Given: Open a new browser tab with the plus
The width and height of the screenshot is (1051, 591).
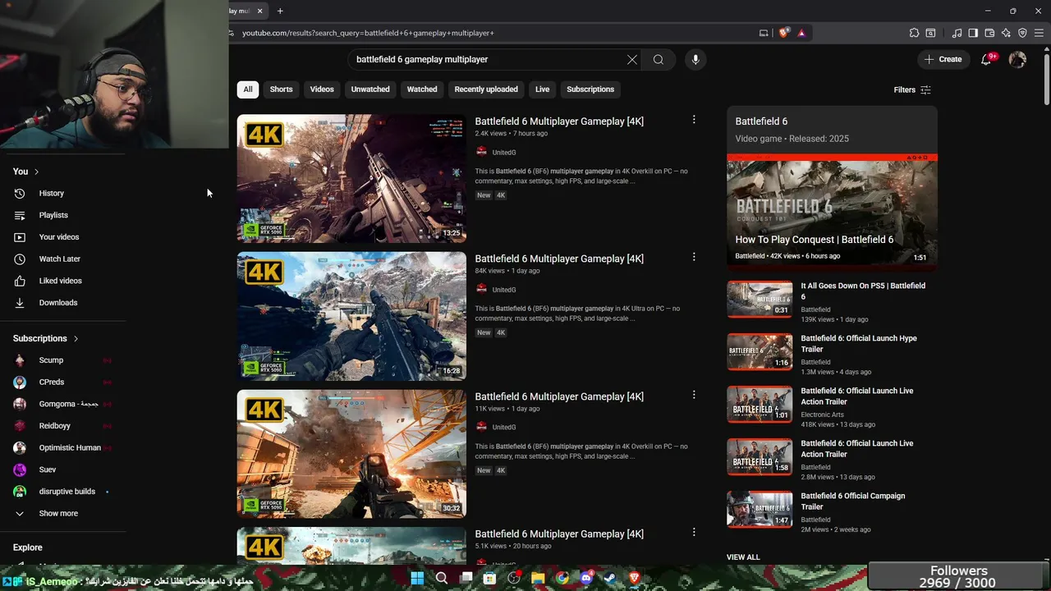Looking at the screenshot, I should point(280,11).
